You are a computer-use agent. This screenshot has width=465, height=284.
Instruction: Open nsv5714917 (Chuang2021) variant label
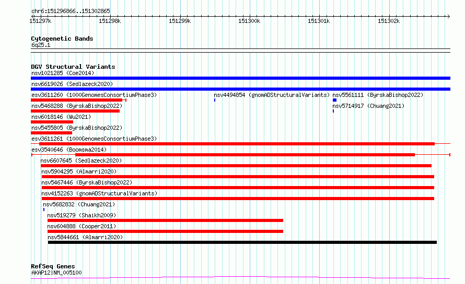pyautogui.click(x=368, y=106)
